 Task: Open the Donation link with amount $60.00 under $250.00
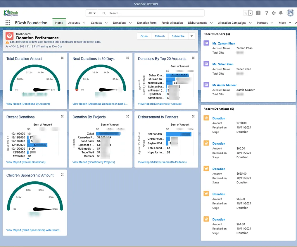point(219,144)
